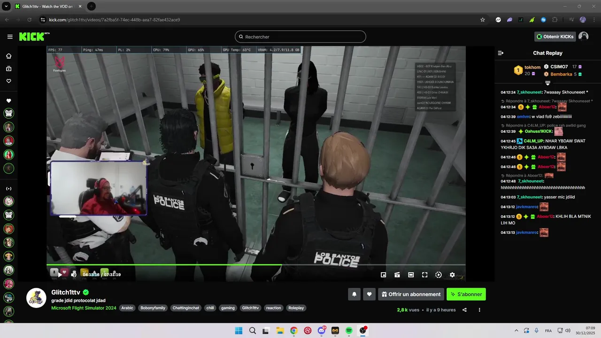Enter fullscreen on the video player

(424, 275)
